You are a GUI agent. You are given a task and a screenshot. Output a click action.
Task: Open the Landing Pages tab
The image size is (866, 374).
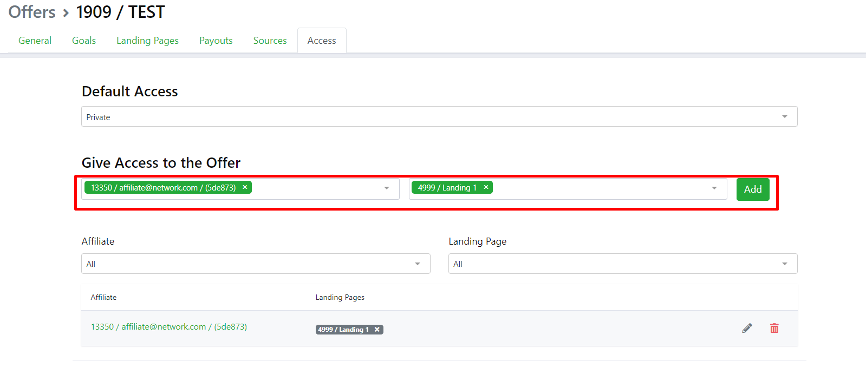[x=147, y=41]
